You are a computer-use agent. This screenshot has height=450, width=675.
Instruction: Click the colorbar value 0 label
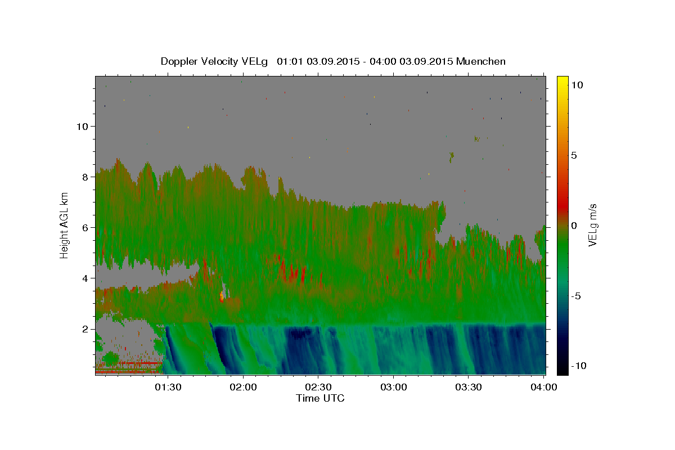574,225
